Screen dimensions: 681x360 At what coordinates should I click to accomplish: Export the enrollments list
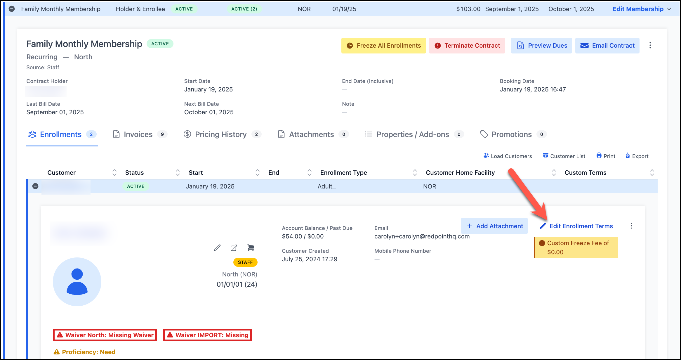click(x=637, y=156)
